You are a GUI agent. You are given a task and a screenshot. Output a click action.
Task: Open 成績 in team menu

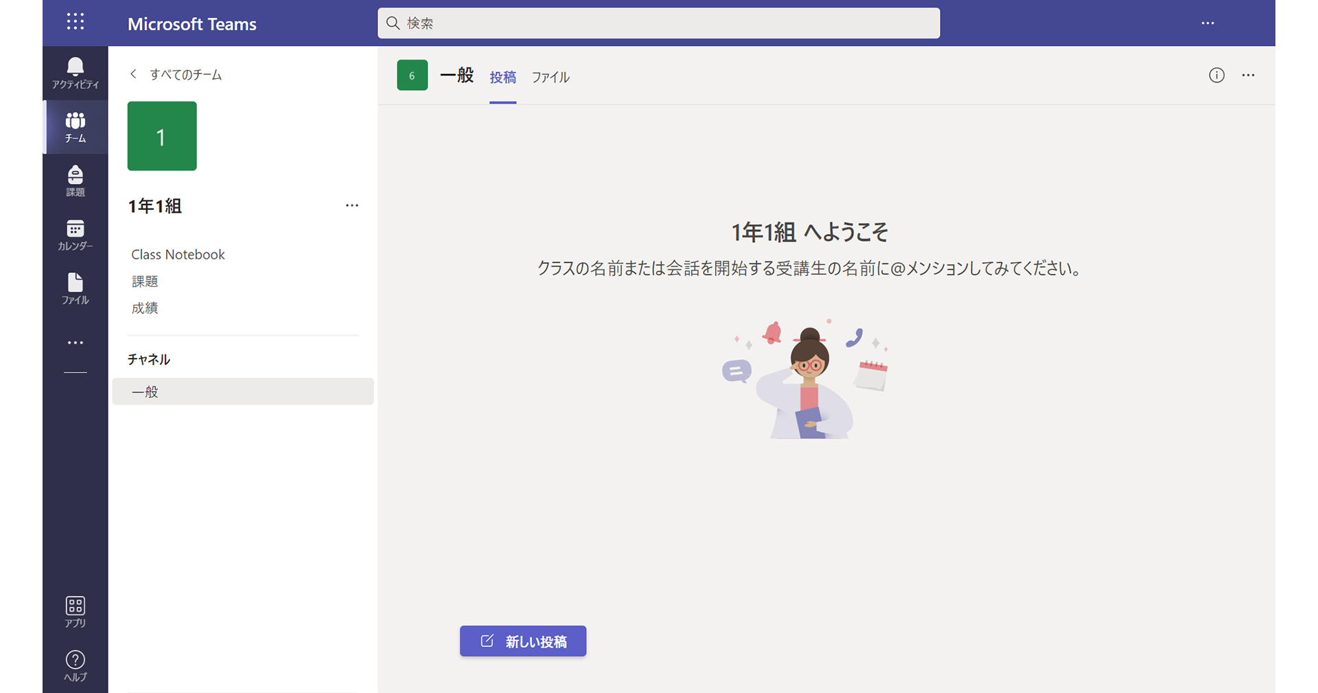145,308
